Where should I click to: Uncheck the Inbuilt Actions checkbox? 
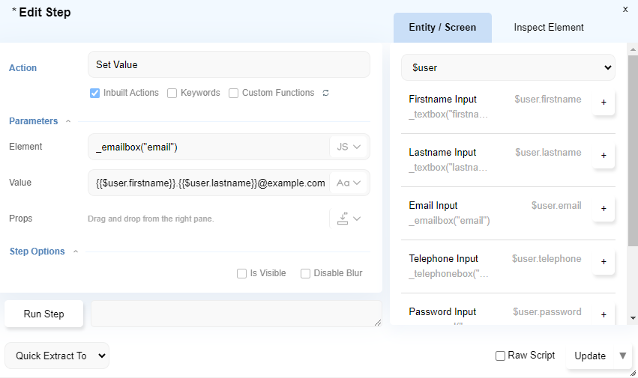(x=95, y=94)
